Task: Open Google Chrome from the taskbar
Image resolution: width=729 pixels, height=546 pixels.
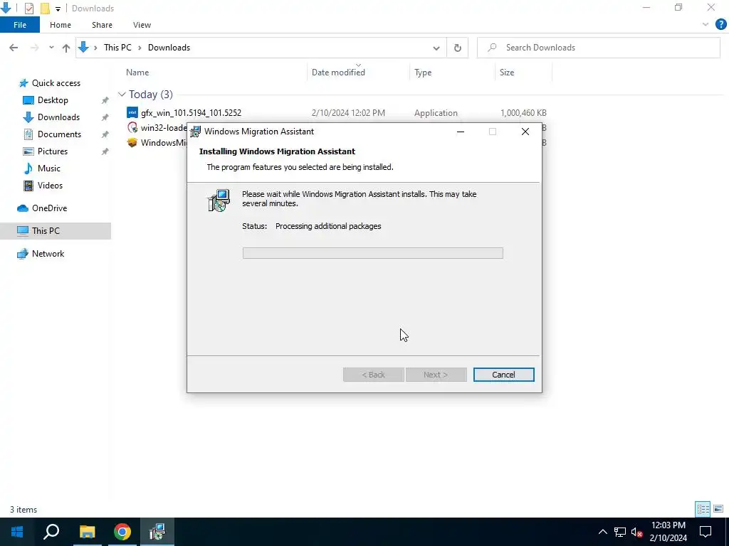Action: point(122,532)
